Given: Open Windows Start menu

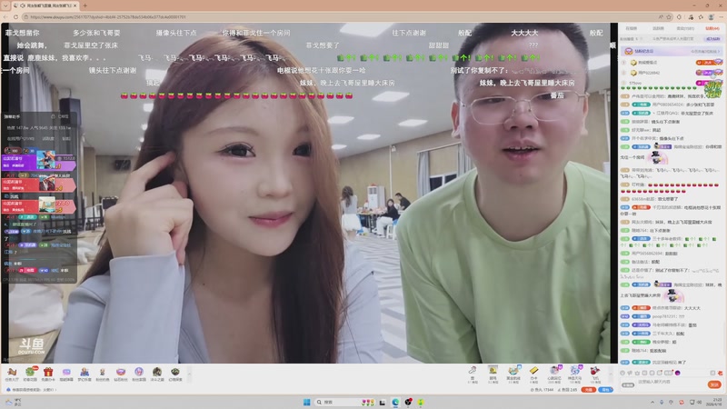Looking at the screenshot, I should (x=306, y=402).
